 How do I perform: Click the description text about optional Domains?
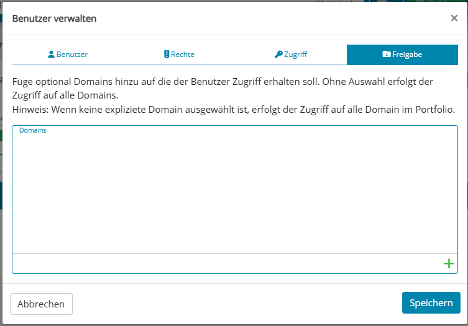pos(223,89)
